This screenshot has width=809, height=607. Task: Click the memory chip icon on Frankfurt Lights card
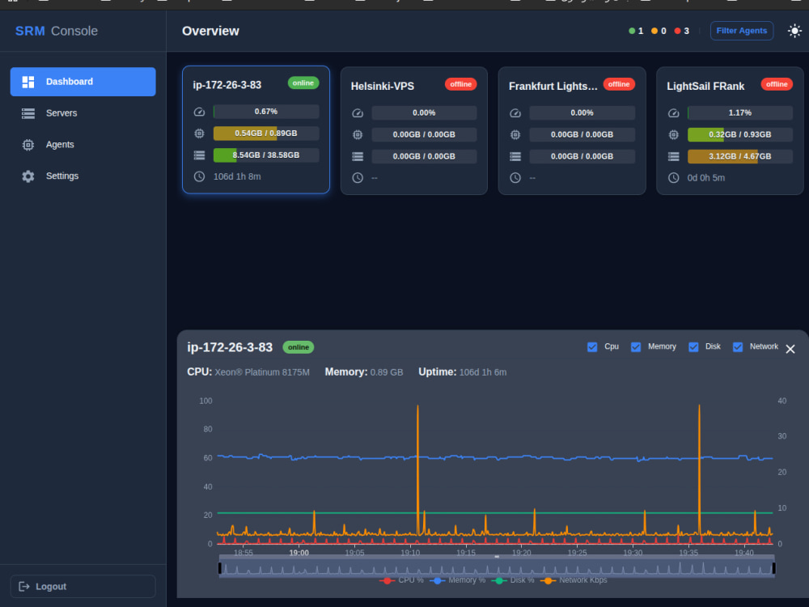515,134
